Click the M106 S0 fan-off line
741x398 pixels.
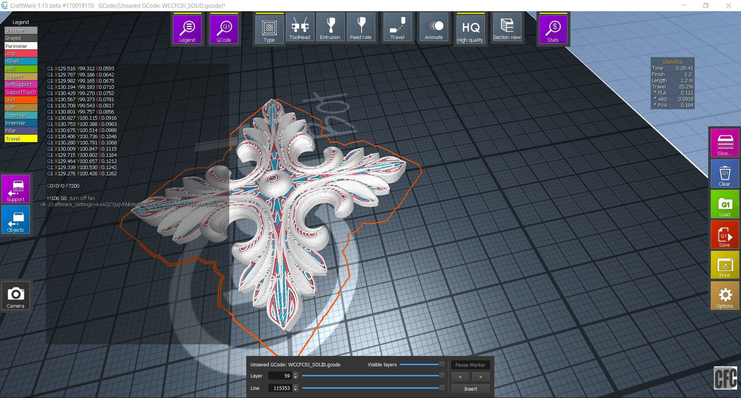coord(71,198)
